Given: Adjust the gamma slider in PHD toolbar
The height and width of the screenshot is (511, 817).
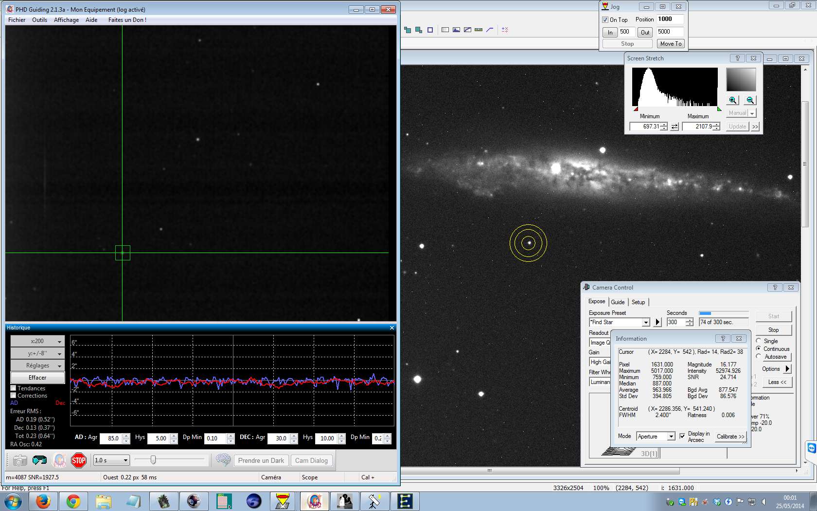Looking at the screenshot, I should point(154,460).
